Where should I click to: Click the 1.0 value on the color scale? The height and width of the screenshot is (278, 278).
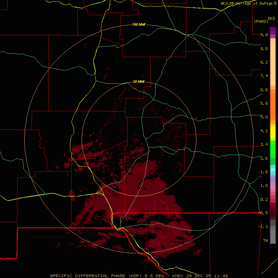(264, 186)
